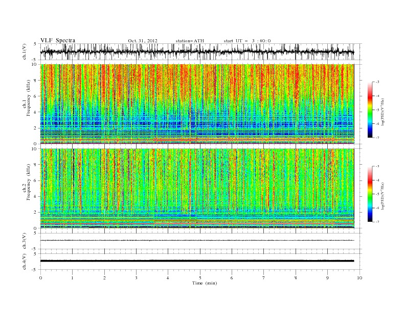Click inside the ch.1 spectrogram panel

[x=197, y=104]
